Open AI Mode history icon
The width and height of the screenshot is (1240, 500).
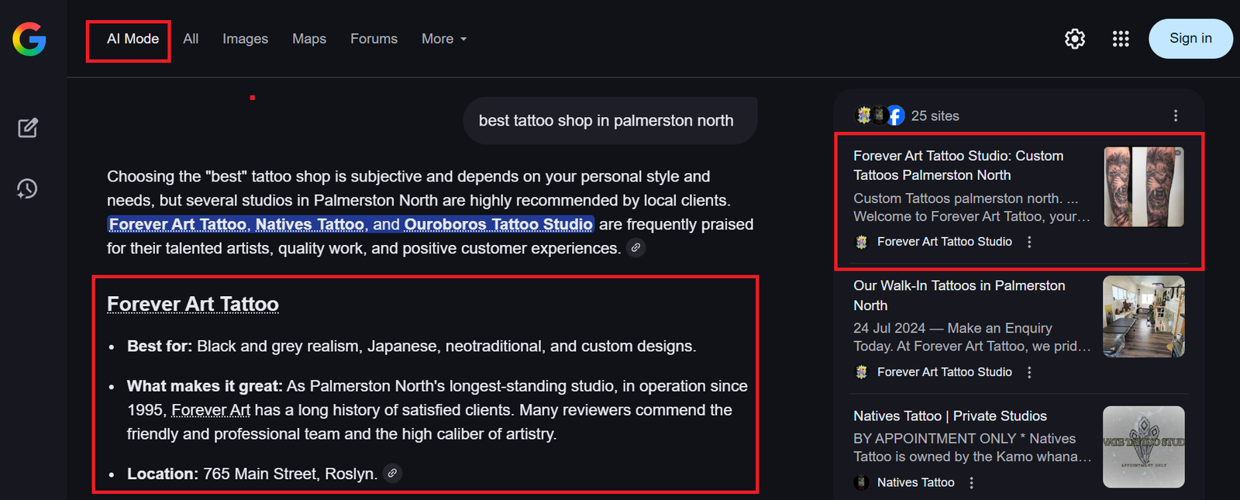pos(28,188)
